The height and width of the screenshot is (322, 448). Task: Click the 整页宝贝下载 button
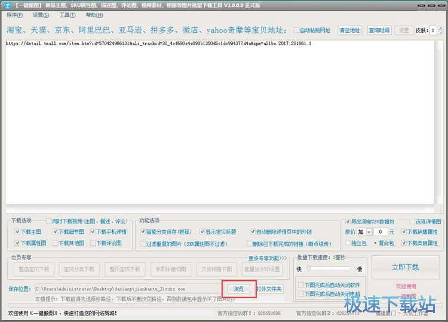point(125,270)
